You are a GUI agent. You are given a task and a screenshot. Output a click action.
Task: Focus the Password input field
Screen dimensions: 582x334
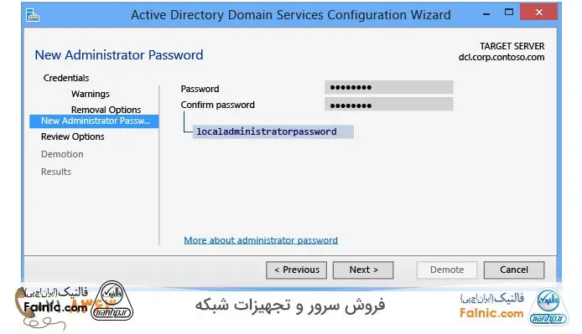389,88
